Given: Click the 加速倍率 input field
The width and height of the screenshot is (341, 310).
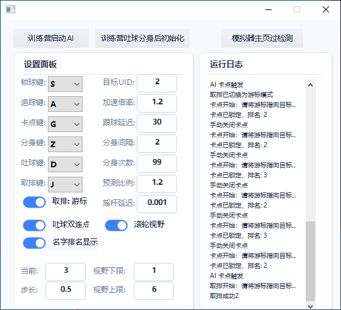Looking at the screenshot, I should coord(157,103).
